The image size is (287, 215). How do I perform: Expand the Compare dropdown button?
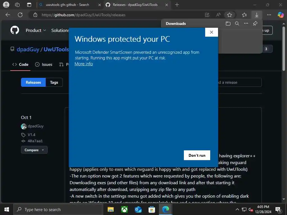(x=34, y=150)
